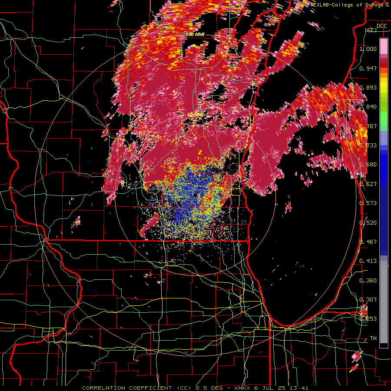Click the 0.680 scale value
The width and height of the screenshot is (391, 391).
tap(368, 165)
